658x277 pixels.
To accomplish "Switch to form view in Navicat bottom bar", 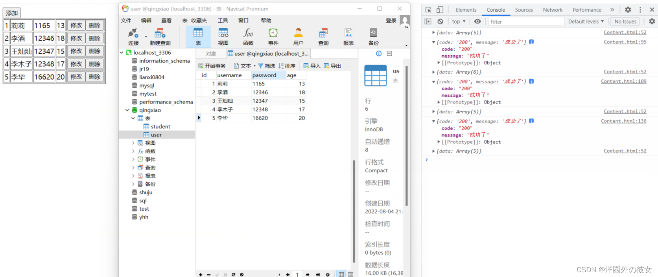I will (351, 274).
